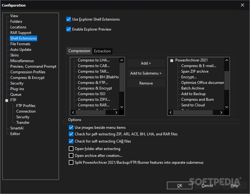Open Help for this dialog
Screen dimensions: 250x194
[x=234, y=185]
